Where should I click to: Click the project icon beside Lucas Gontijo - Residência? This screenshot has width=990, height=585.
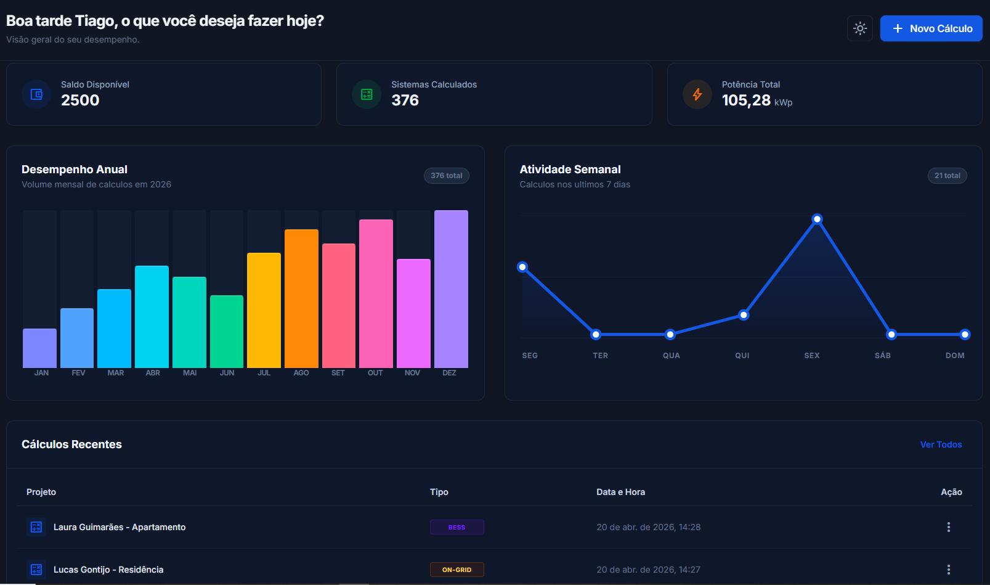36,570
